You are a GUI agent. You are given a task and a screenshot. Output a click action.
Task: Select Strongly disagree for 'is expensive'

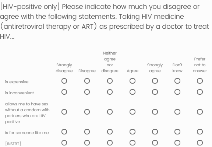point(64,81)
